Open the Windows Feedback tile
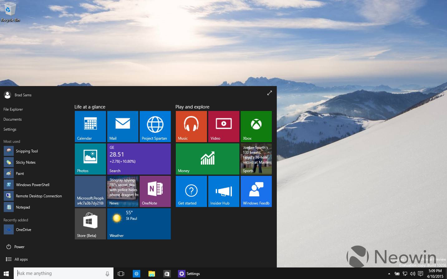 (x=256, y=191)
